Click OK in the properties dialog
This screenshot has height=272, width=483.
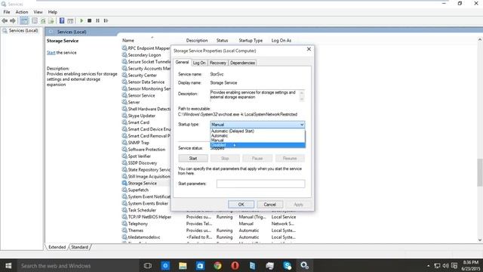coord(241,205)
